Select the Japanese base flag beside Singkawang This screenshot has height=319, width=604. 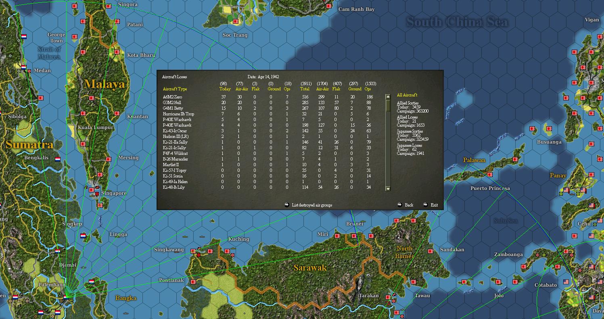(x=193, y=251)
